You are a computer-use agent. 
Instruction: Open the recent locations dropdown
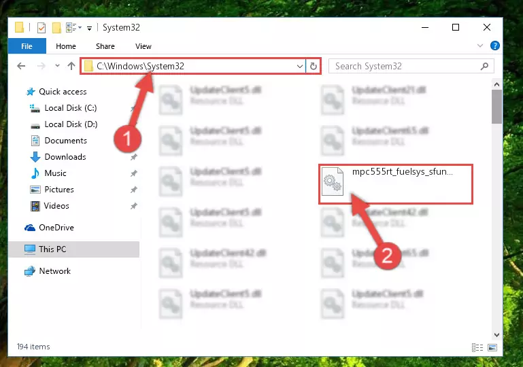[57, 66]
